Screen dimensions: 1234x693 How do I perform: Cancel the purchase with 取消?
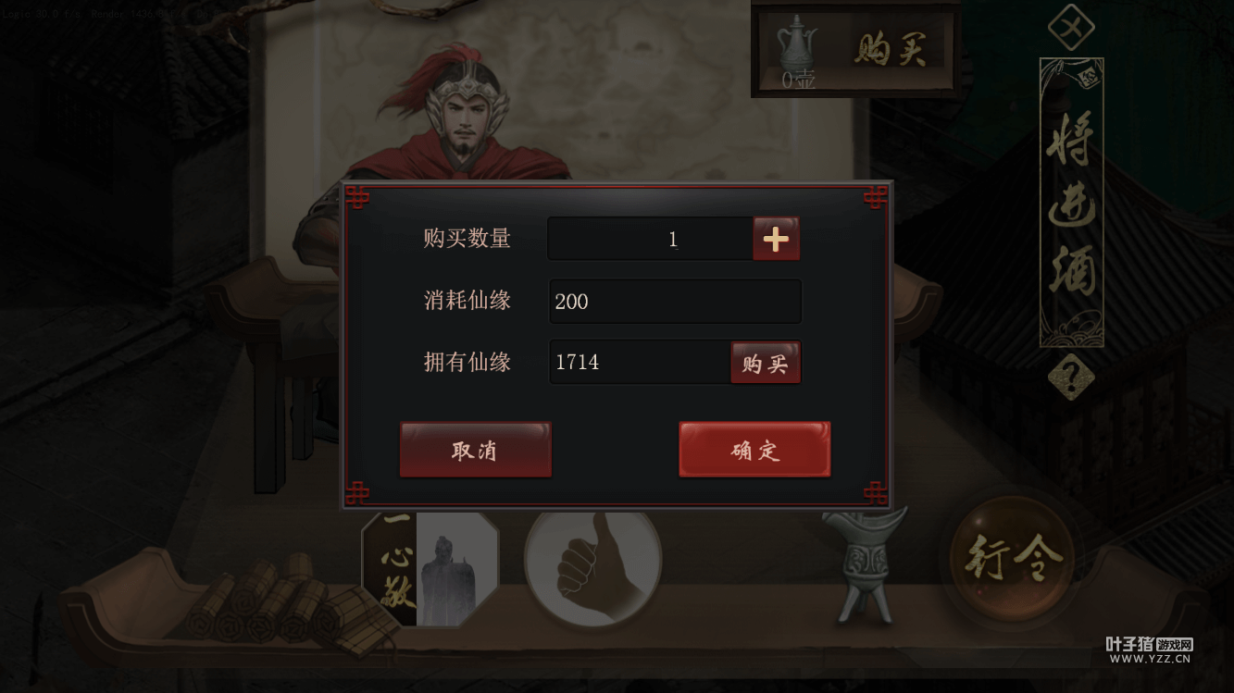(476, 450)
